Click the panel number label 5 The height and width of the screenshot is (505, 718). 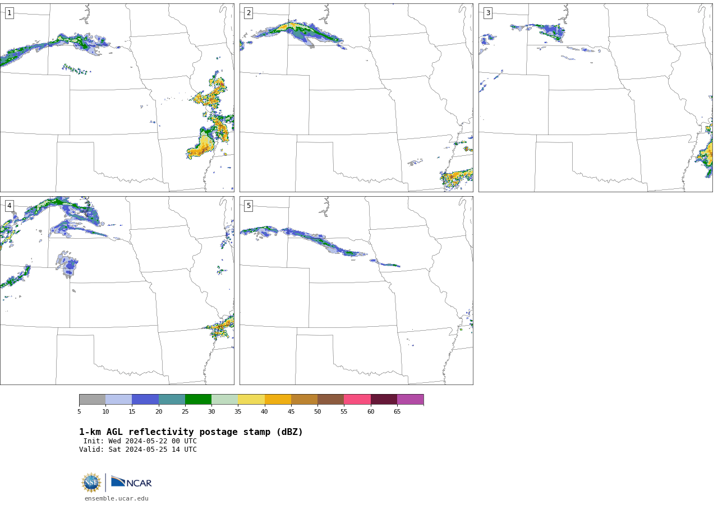(x=248, y=206)
